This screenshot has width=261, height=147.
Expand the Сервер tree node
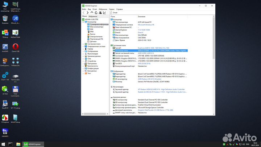pos(83,49)
